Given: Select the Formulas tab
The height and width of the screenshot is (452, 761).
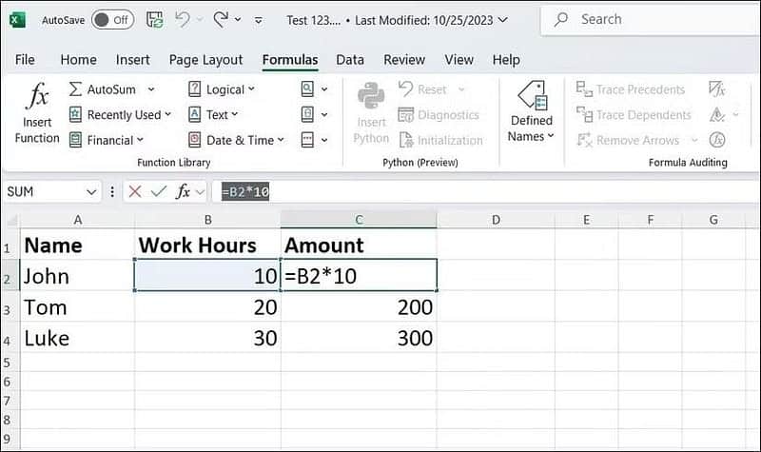Looking at the screenshot, I should point(290,60).
